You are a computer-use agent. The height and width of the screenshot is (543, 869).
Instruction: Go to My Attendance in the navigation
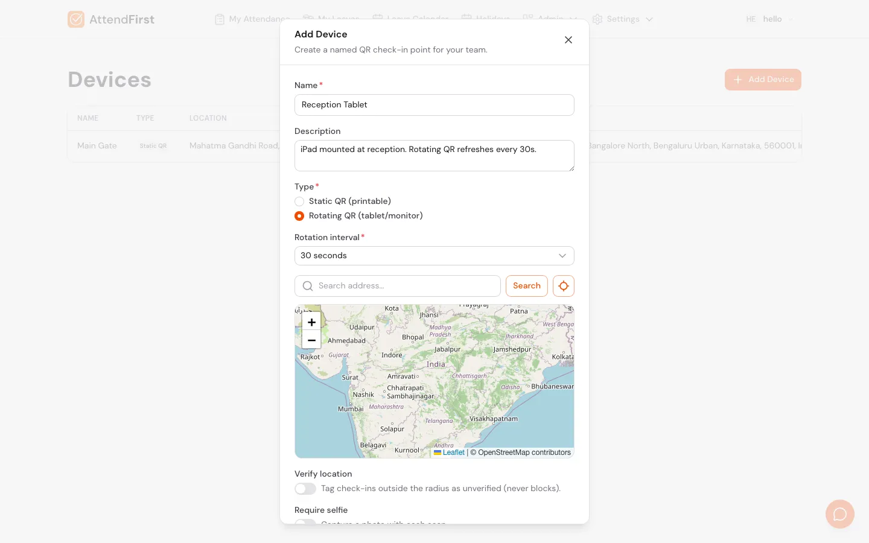(252, 19)
